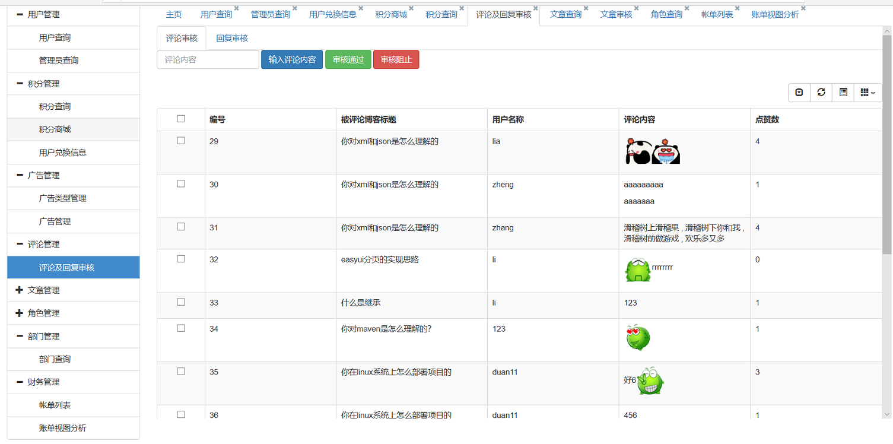Viewport: 893px width, 444px height.
Task: Expand the 角色管理 sidebar group
Action: [43, 313]
